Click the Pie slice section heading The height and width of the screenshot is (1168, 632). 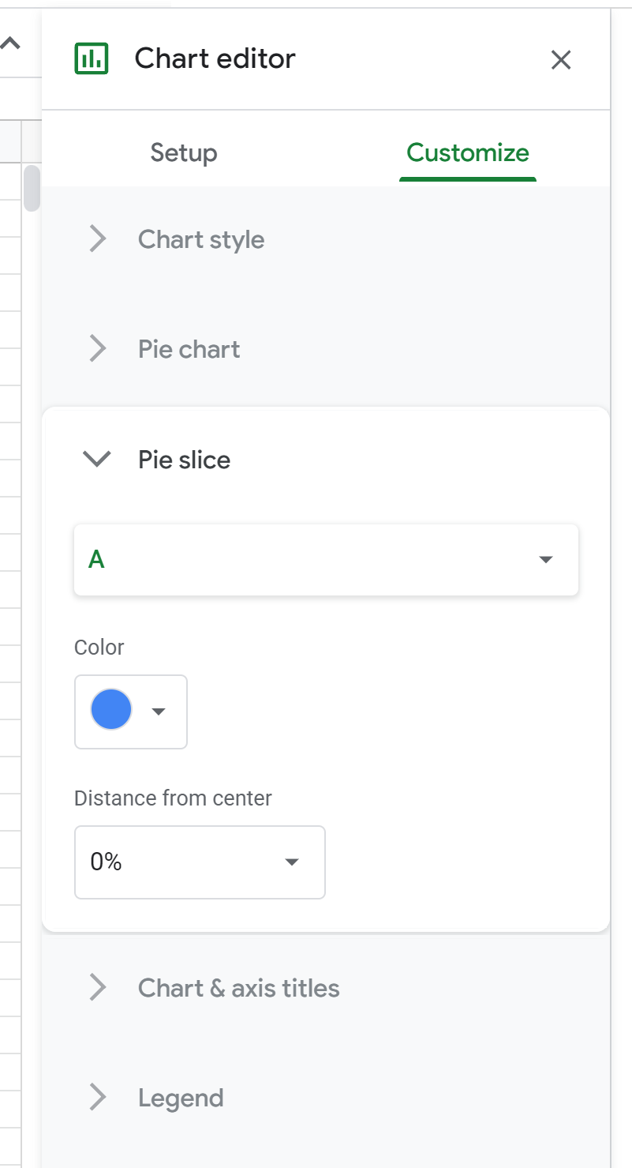pyautogui.click(x=185, y=460)
